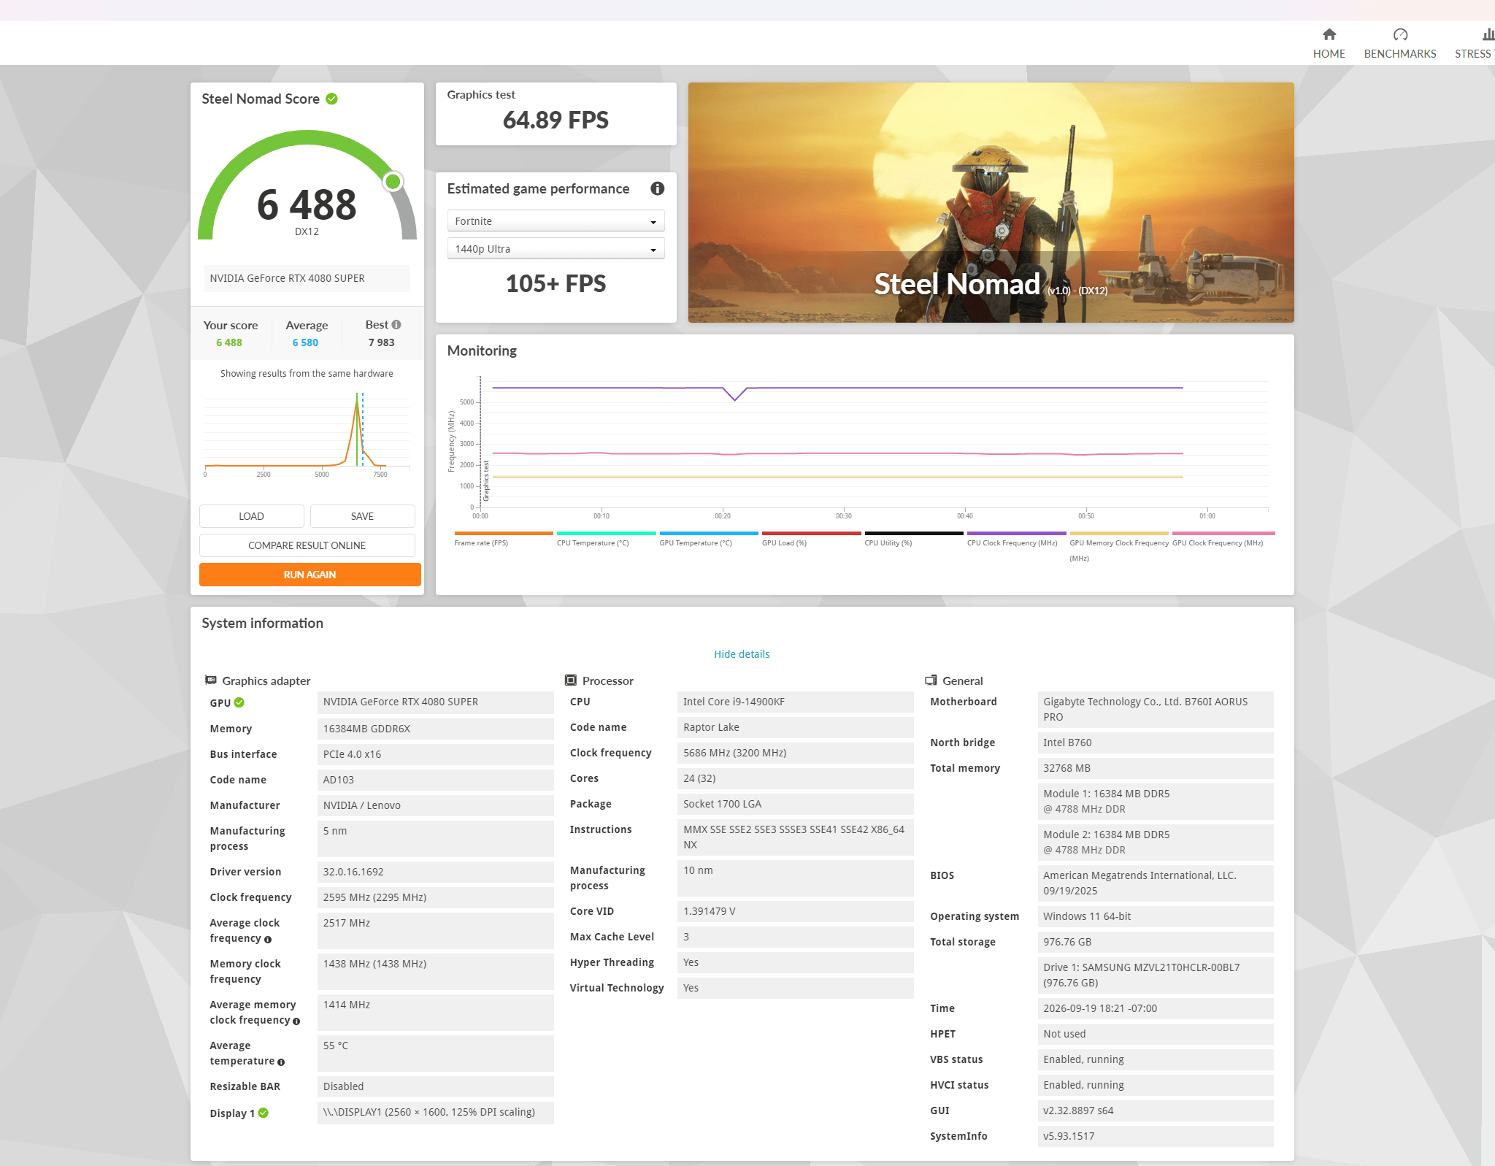Click green check icon next to GPU label
Viewport: 1495px width, 1166px height.
coord(239,702)
